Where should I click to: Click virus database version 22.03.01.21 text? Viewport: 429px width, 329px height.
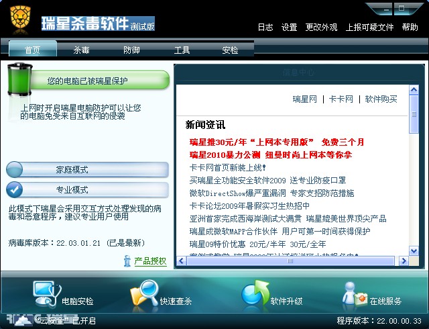pos(78,243)
